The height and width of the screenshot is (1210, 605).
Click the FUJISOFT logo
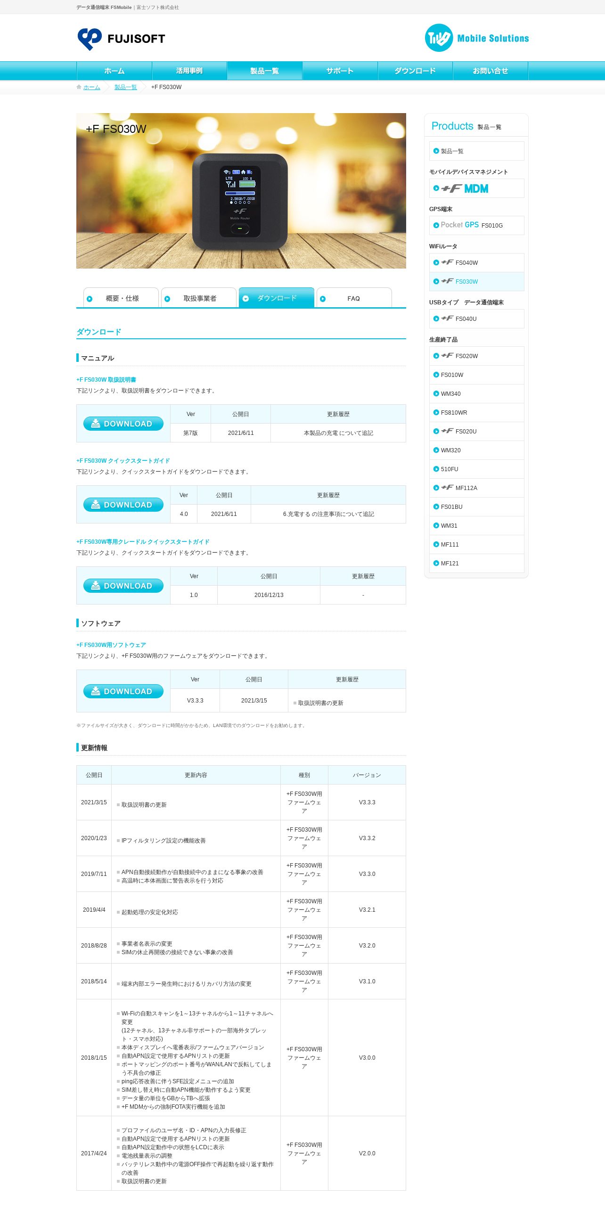click(x=121, y=39)
